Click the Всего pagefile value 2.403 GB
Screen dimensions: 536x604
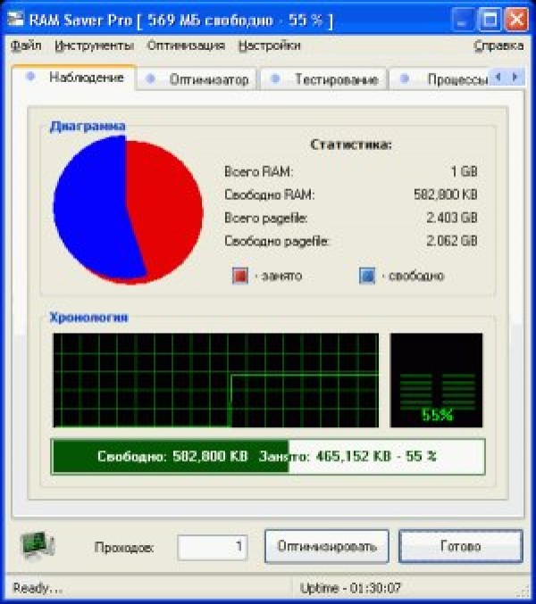[452, 218]
